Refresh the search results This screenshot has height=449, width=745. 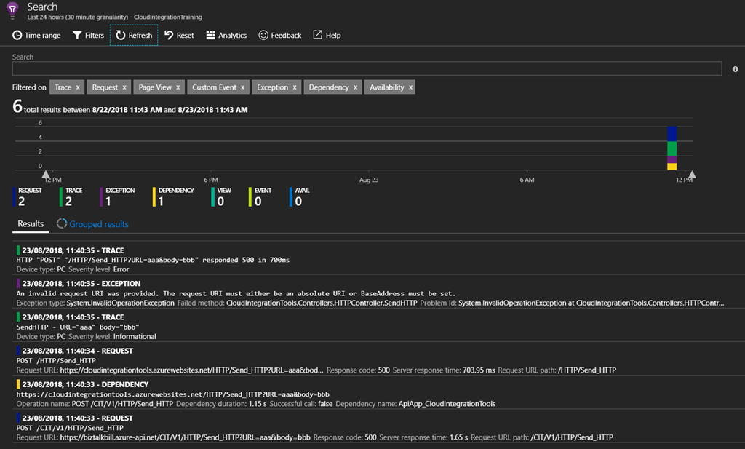point(134,35)
